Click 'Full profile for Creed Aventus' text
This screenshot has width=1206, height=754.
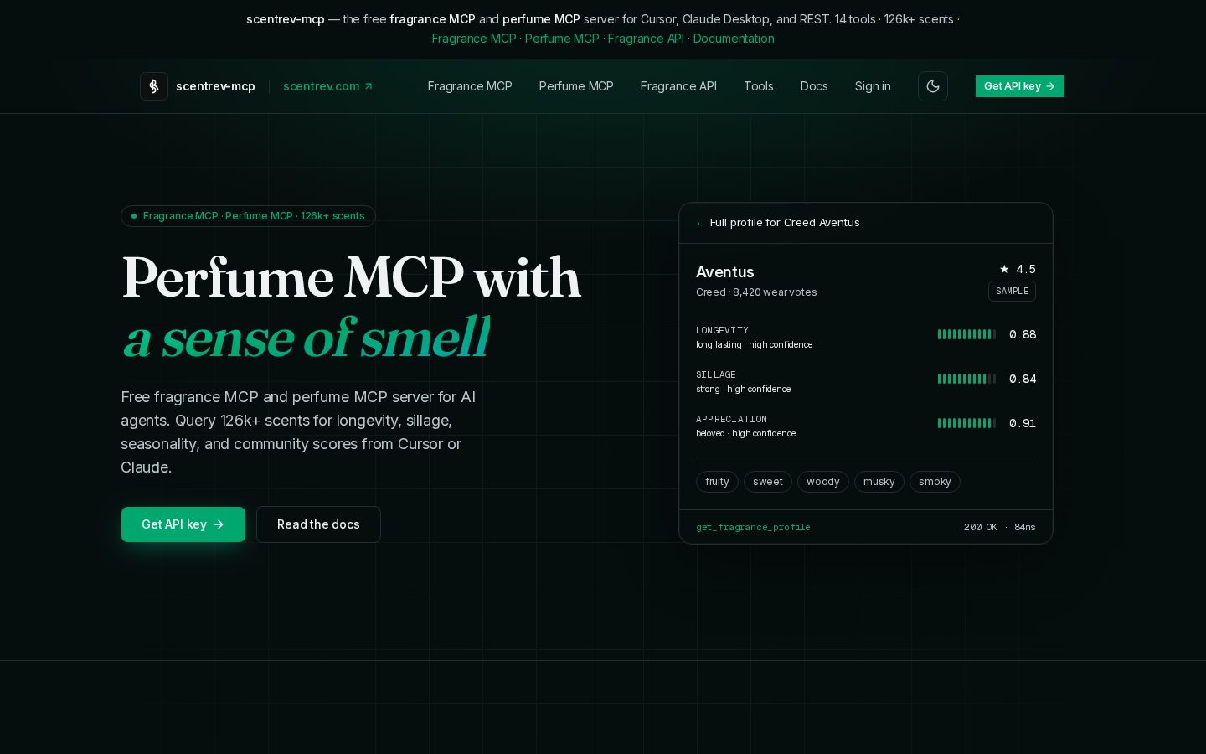[785, 223]
